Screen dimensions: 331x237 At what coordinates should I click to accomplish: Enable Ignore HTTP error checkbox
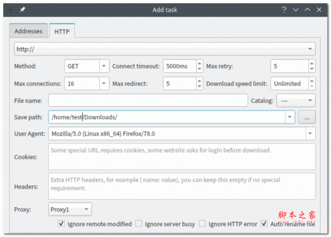coord(202,224)
